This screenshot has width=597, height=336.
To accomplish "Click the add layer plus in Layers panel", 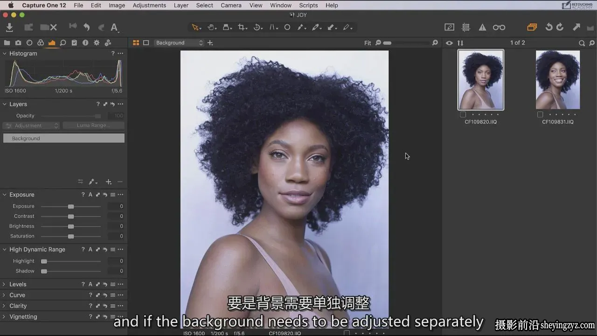I will [x=109, y=182].
